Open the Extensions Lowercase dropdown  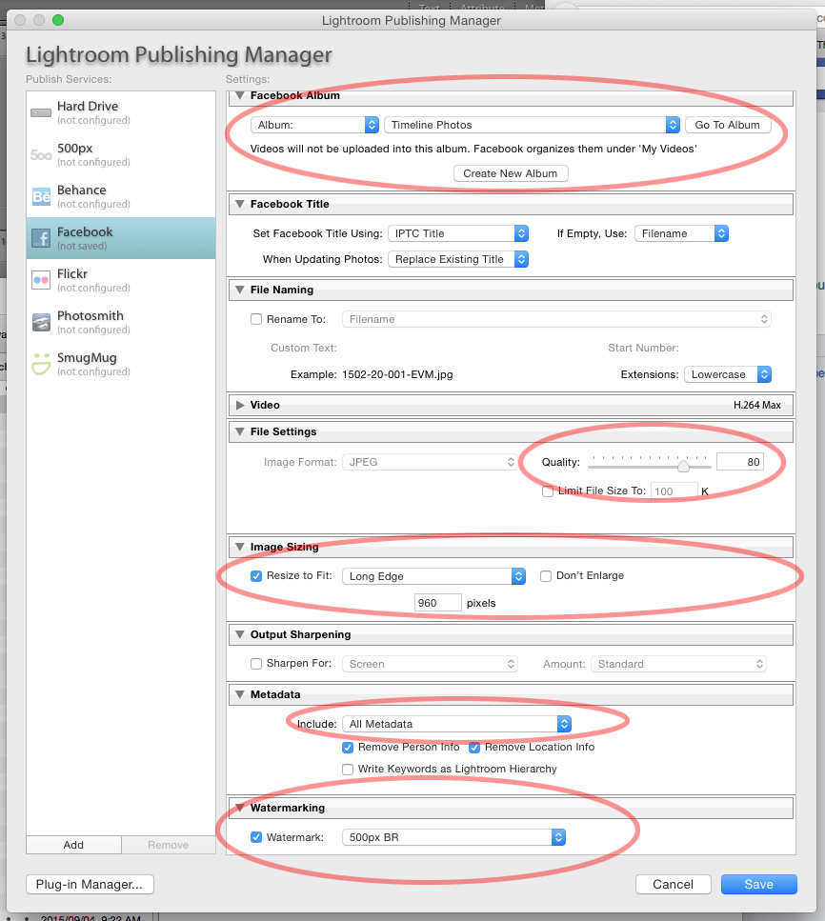click(728, 374)
